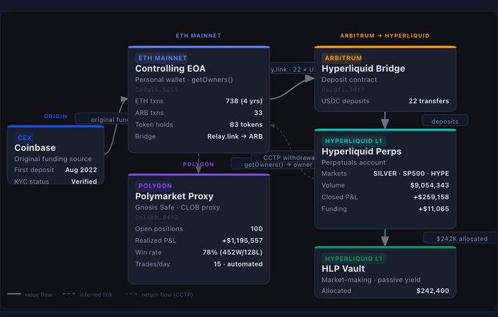The height and width of the screenshot is (317, 498).
Task: Select the ARB txns value '33'
Action: [x=259, y=113]
